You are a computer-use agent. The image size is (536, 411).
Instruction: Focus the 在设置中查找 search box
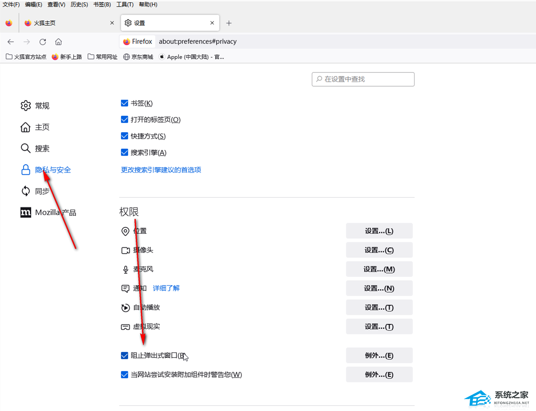click(x=363, y=79)
